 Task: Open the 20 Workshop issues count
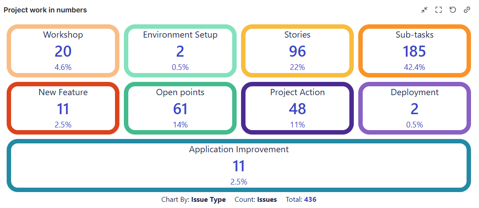63,51
